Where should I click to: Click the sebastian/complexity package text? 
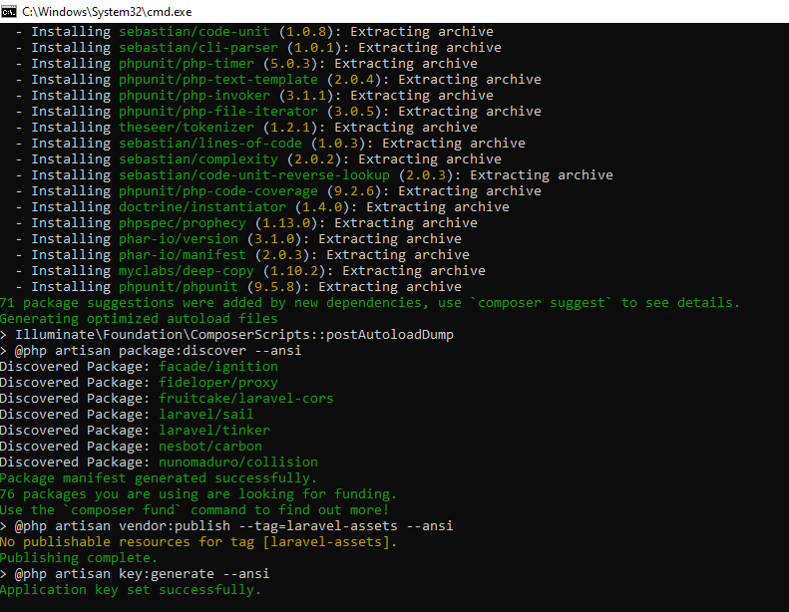point(198,159)
